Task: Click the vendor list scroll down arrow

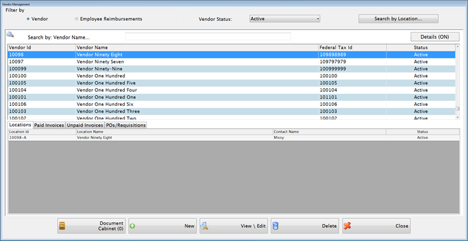Action: (x=458, y=118)
